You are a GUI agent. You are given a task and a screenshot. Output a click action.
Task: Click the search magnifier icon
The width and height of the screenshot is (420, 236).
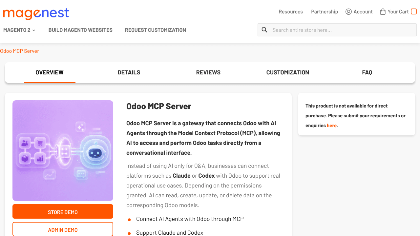(x=264, y=30)
